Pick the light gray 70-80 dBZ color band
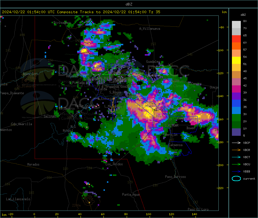The width and height of the screenshot is (258, 218). 236,25
